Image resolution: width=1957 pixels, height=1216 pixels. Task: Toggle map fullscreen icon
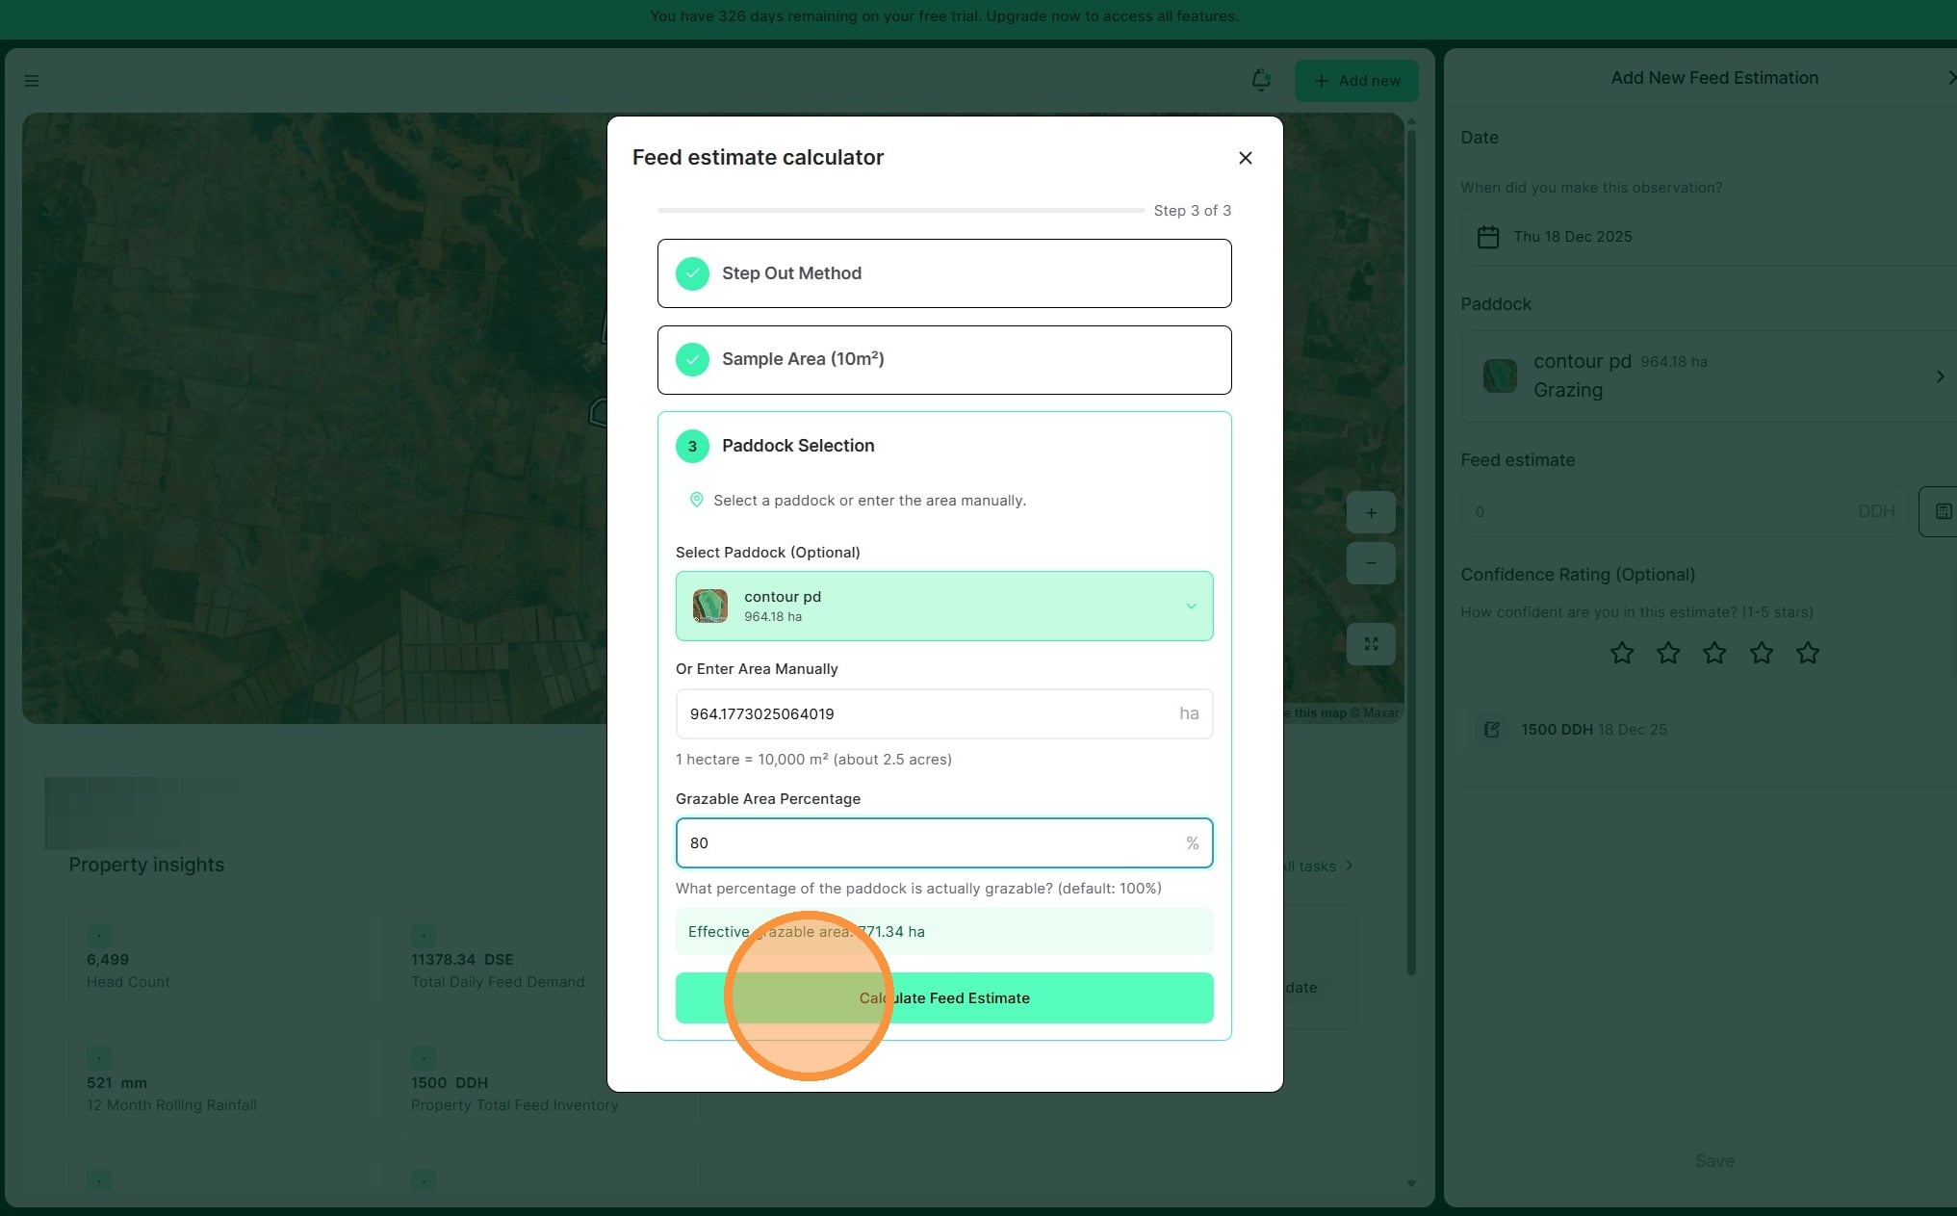(x=1371, y=644)
